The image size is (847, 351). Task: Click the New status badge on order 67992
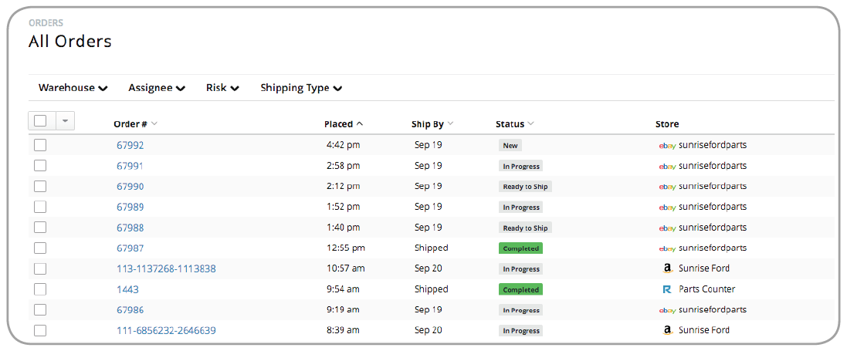pyautogui.click(x=510, y=145)
